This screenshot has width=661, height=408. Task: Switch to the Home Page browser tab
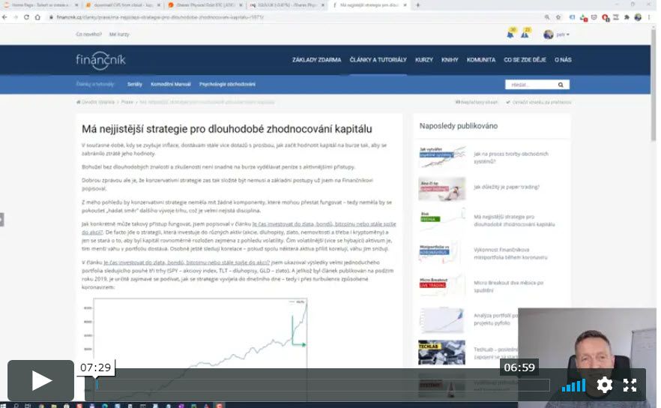click(x=40, y=5)
